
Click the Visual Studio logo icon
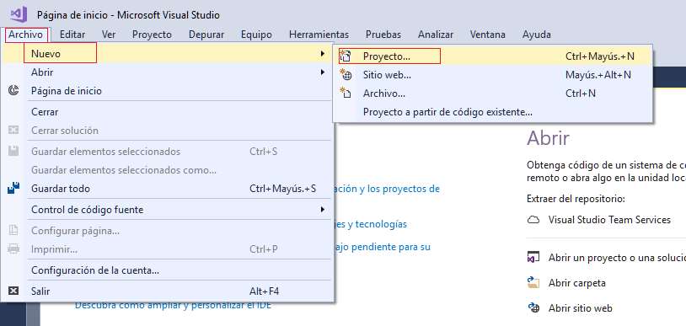click(x=19, y=14)
